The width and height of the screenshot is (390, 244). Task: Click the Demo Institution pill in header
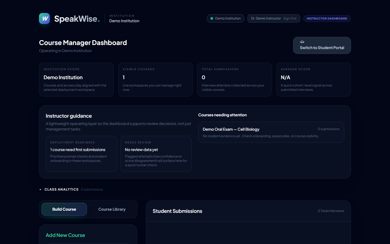click(226, 18)
